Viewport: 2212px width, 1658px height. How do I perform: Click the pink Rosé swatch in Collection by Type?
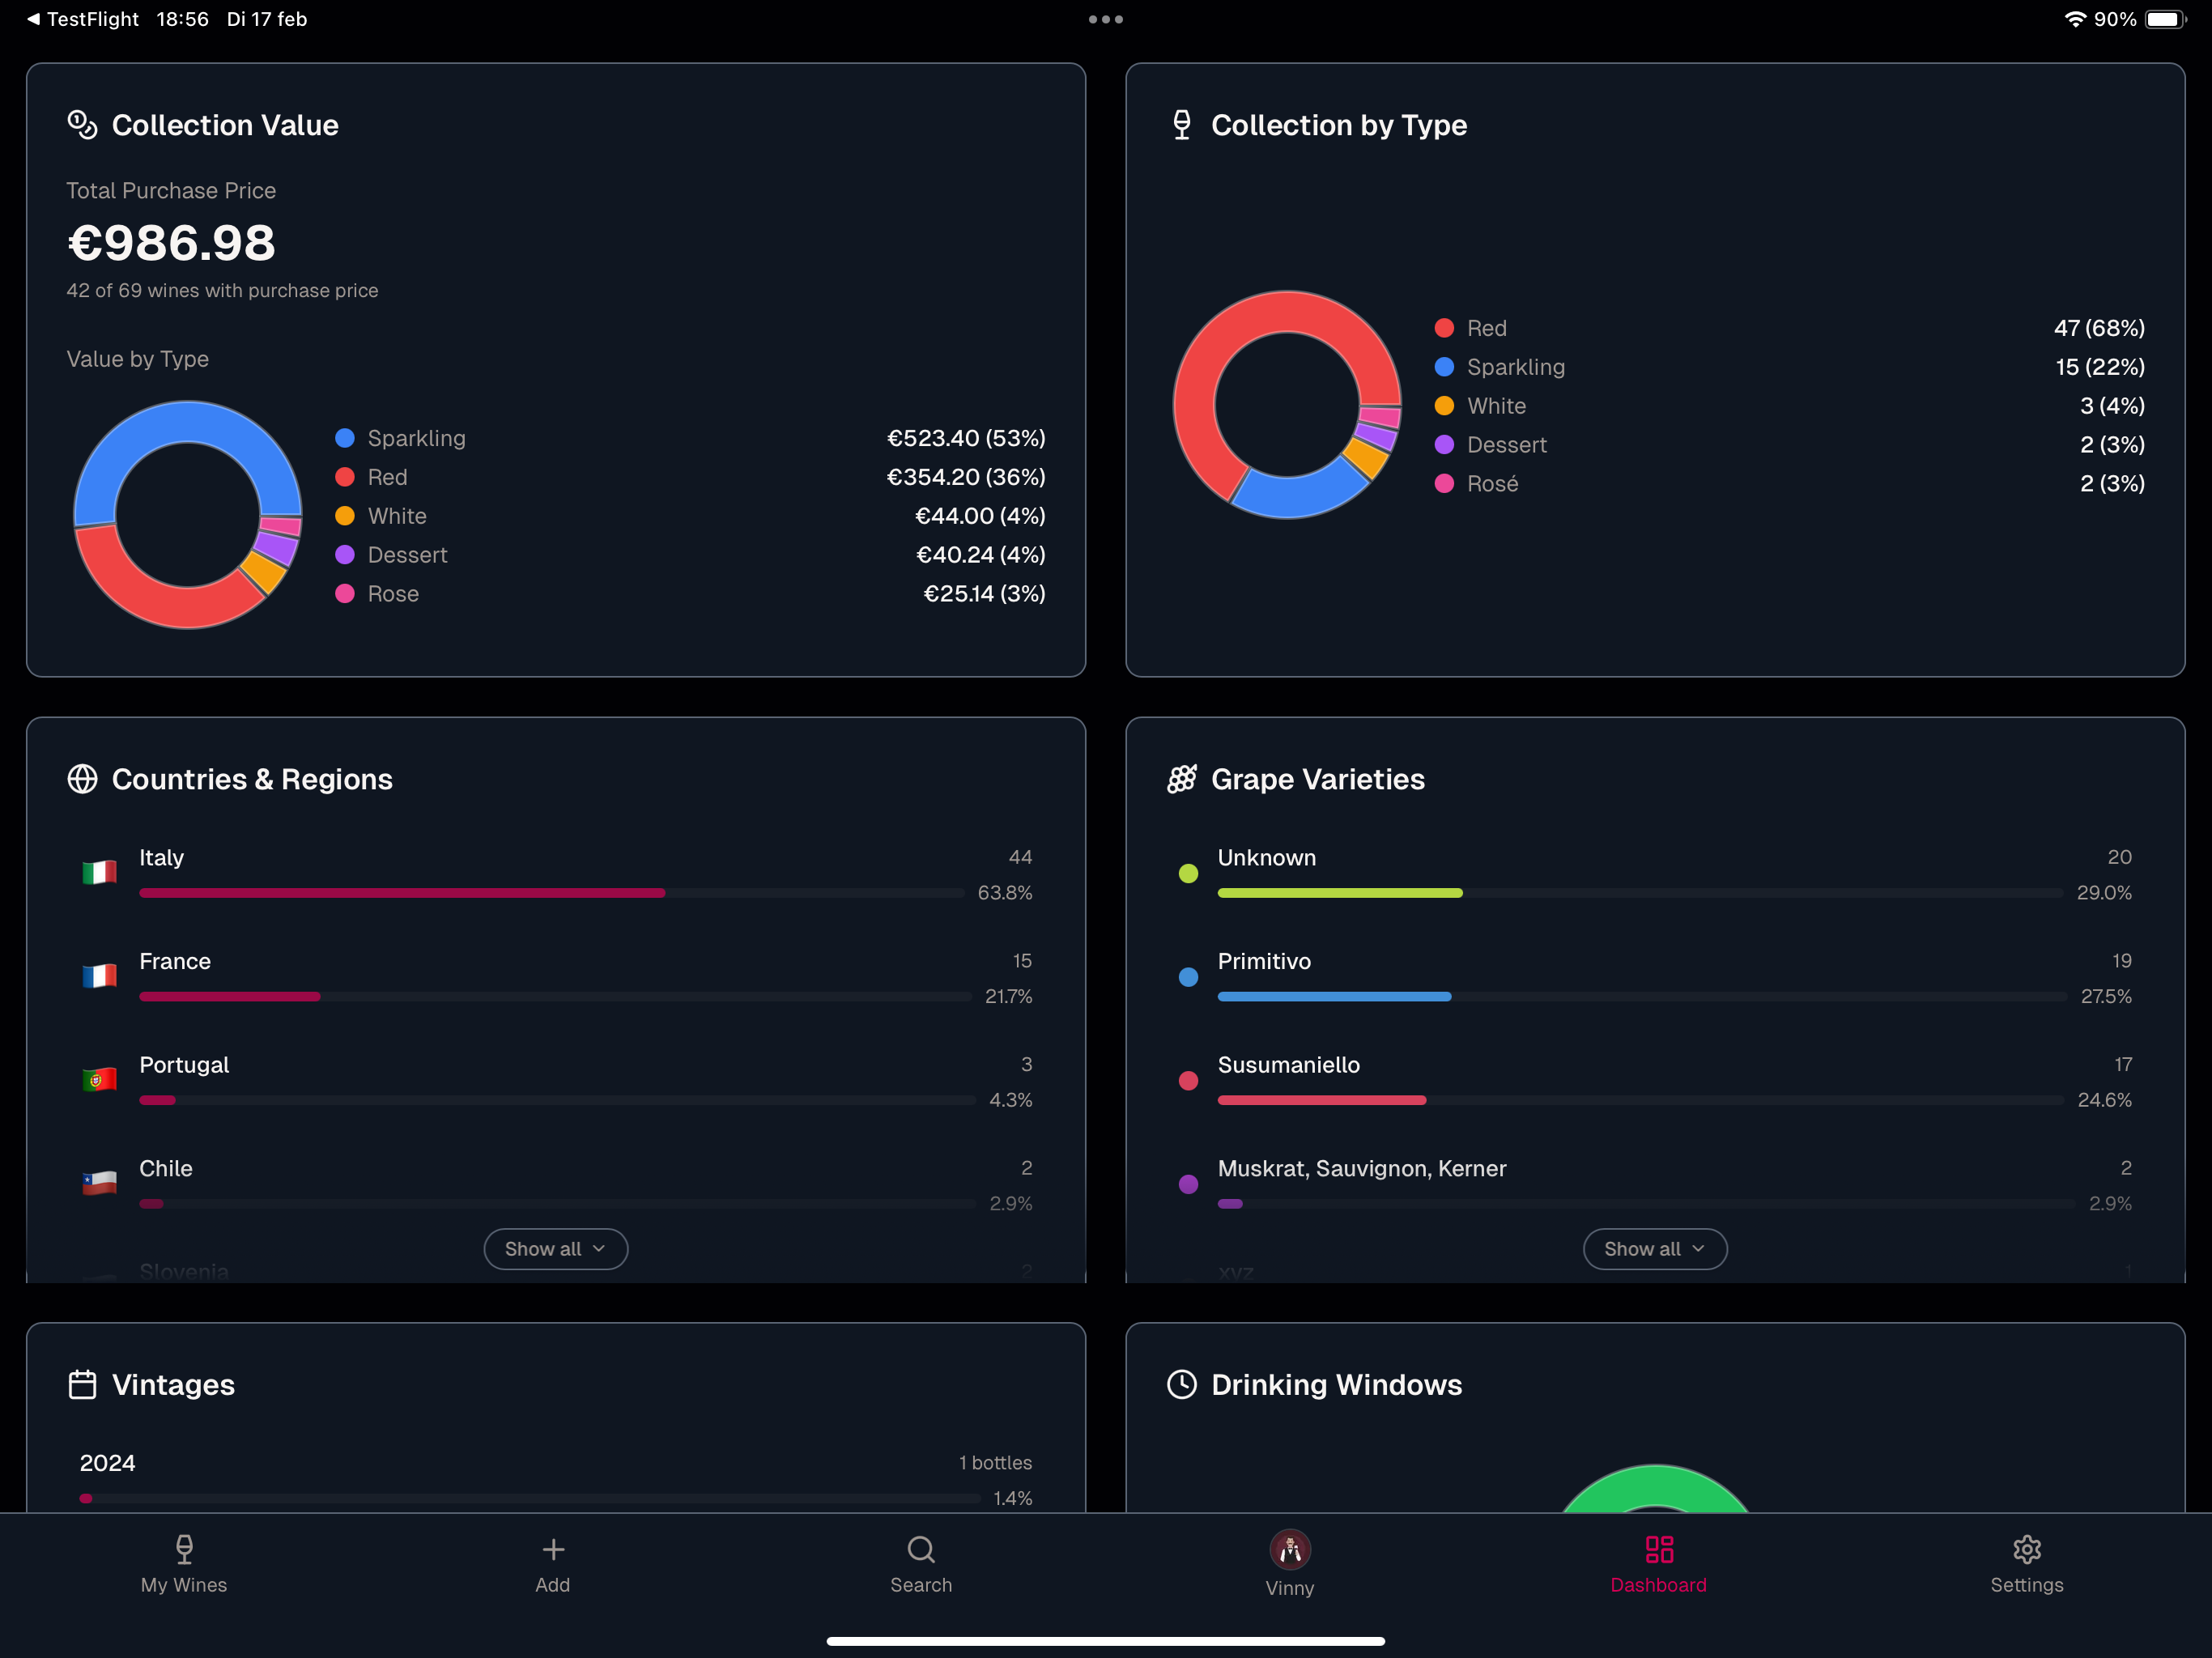pos(1444,484)
